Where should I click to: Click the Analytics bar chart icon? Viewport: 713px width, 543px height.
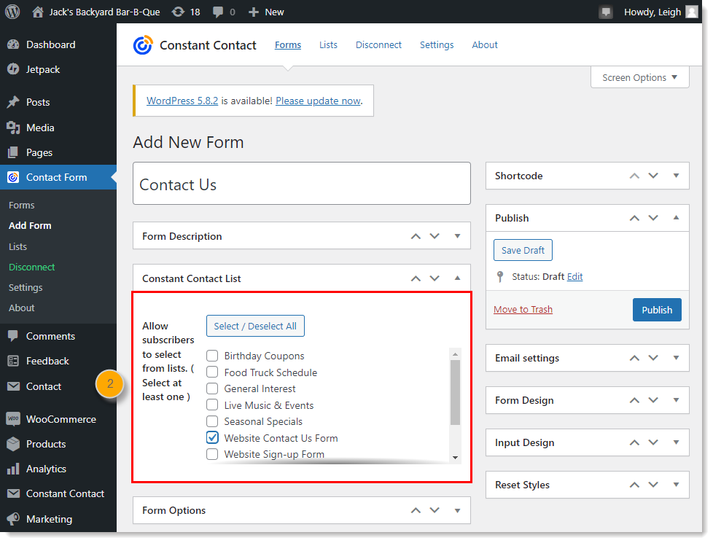[x=14, y=469]
